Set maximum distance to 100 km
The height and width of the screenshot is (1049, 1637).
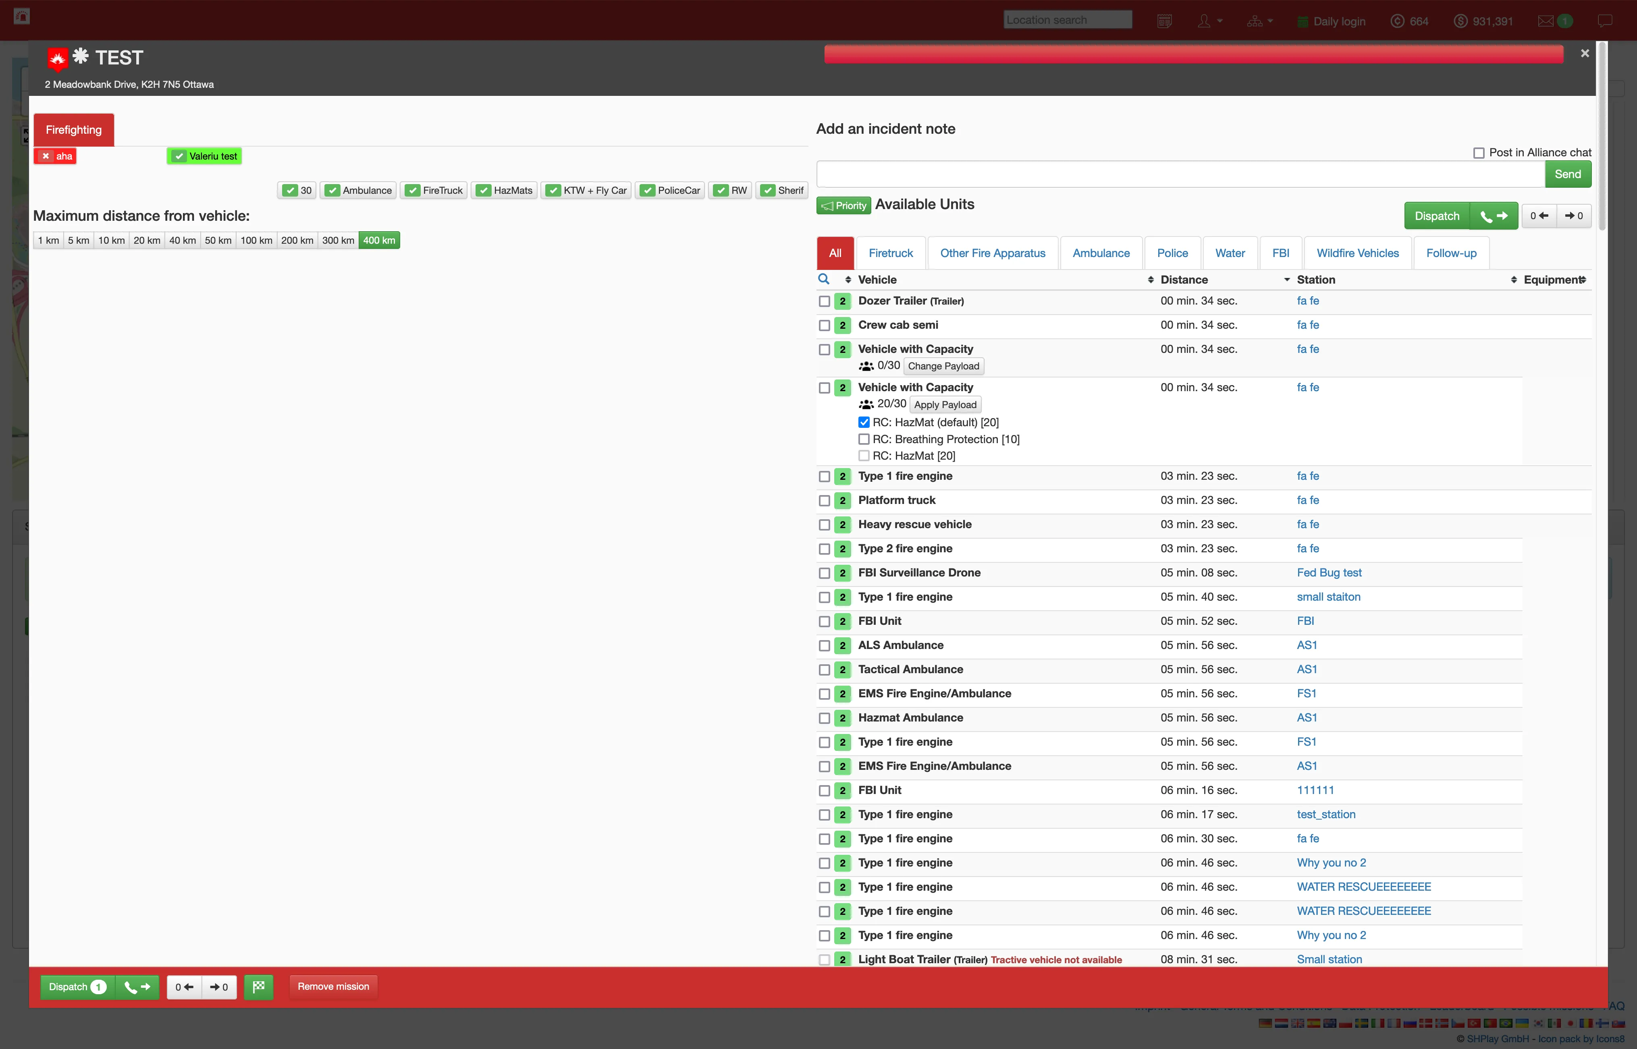pos(256,240)
